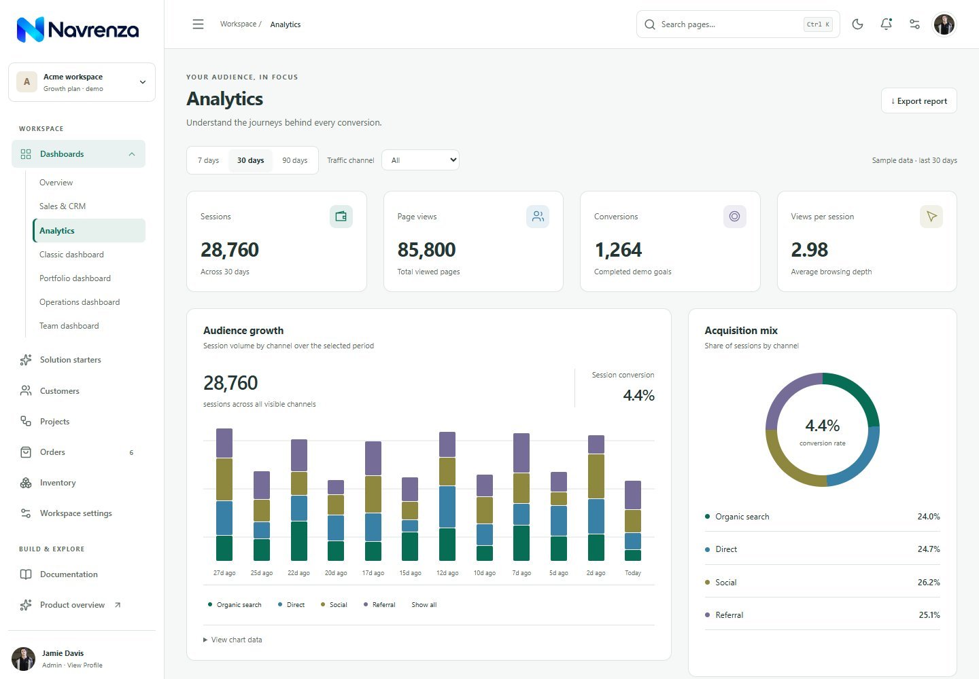Open the notifications bell
This screenshot has width=979, height=679.
click(x=886, y=24)
